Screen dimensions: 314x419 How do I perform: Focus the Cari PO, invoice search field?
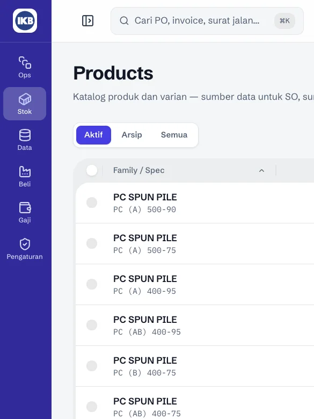207,21
